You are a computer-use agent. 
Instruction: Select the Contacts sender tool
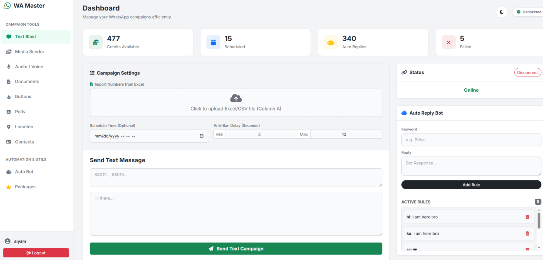click(24, 141)
